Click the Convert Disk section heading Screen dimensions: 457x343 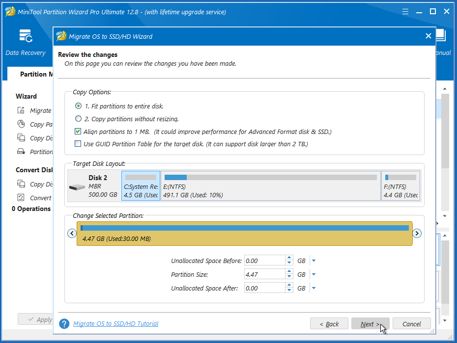[34, 170]
